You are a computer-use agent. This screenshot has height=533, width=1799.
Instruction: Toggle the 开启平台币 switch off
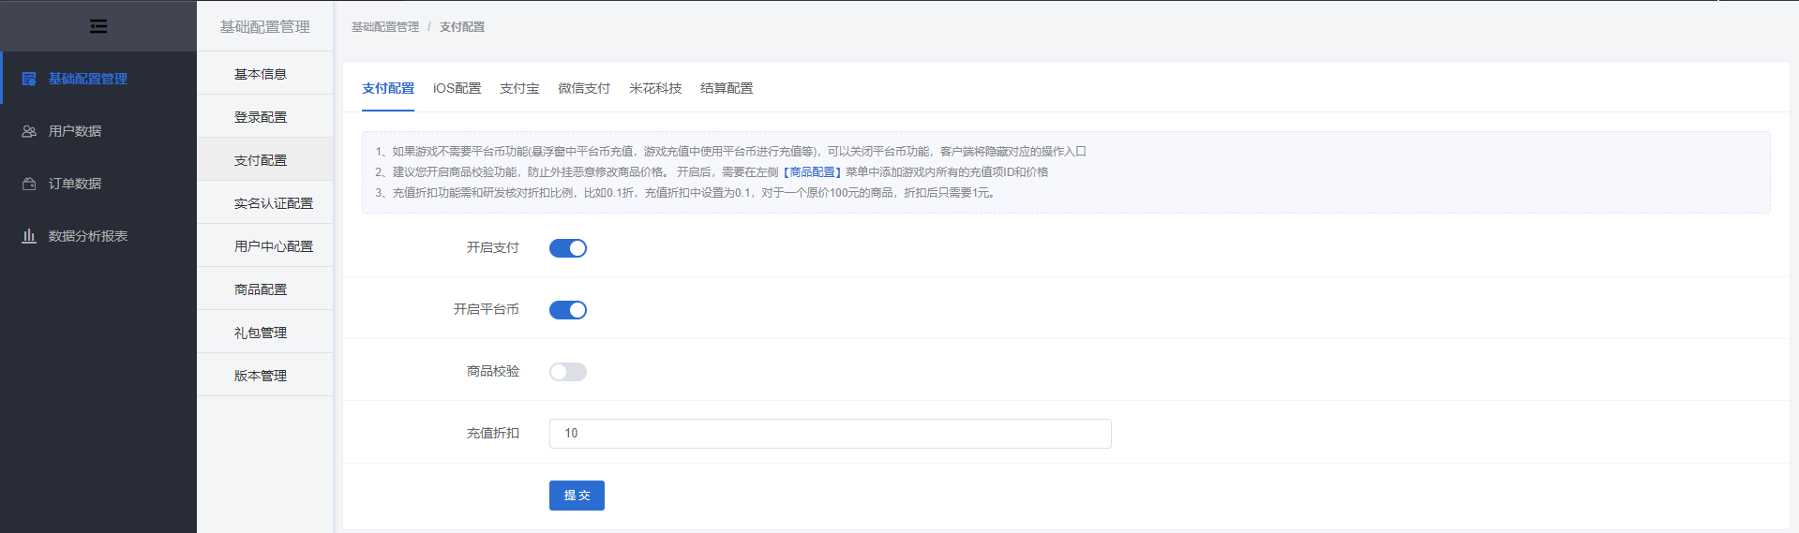click(x=568, y=310)
